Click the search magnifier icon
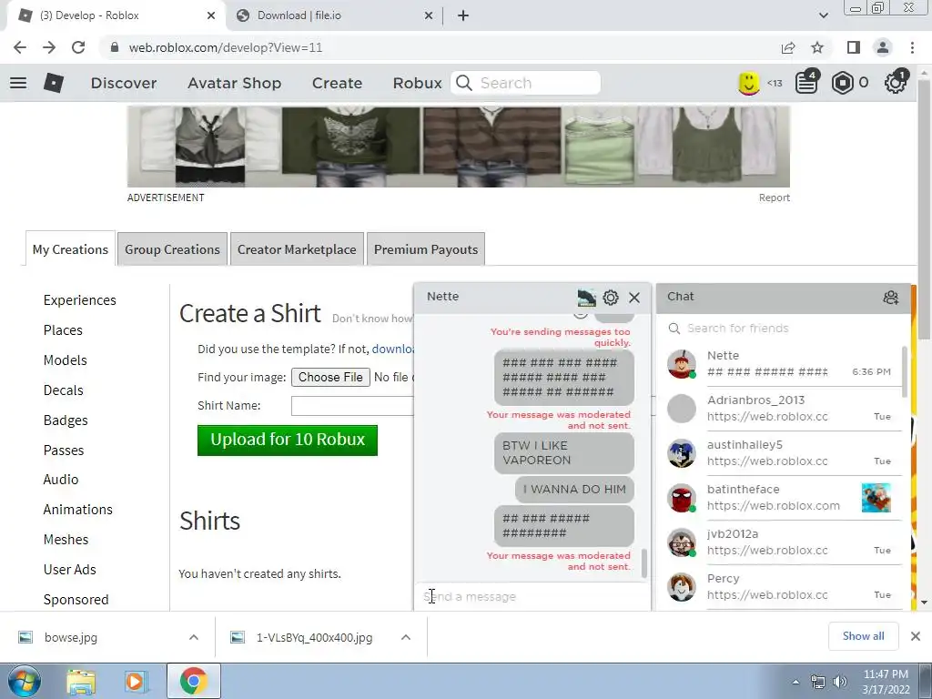The height and width of the screenshot is (699, 932). pos(463,83)
